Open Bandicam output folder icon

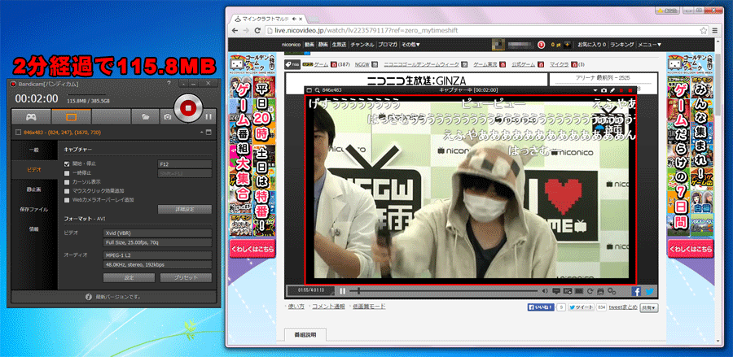[x=146, y=116]
